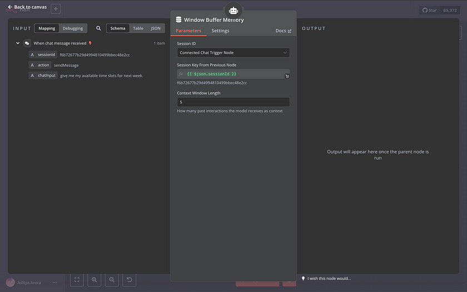Open the Docs link
467x292 pixels.
click(283, 31)
